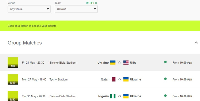Click the Nigeria flag icon
This screenshot has height=101, width=200.
point(113,96)
